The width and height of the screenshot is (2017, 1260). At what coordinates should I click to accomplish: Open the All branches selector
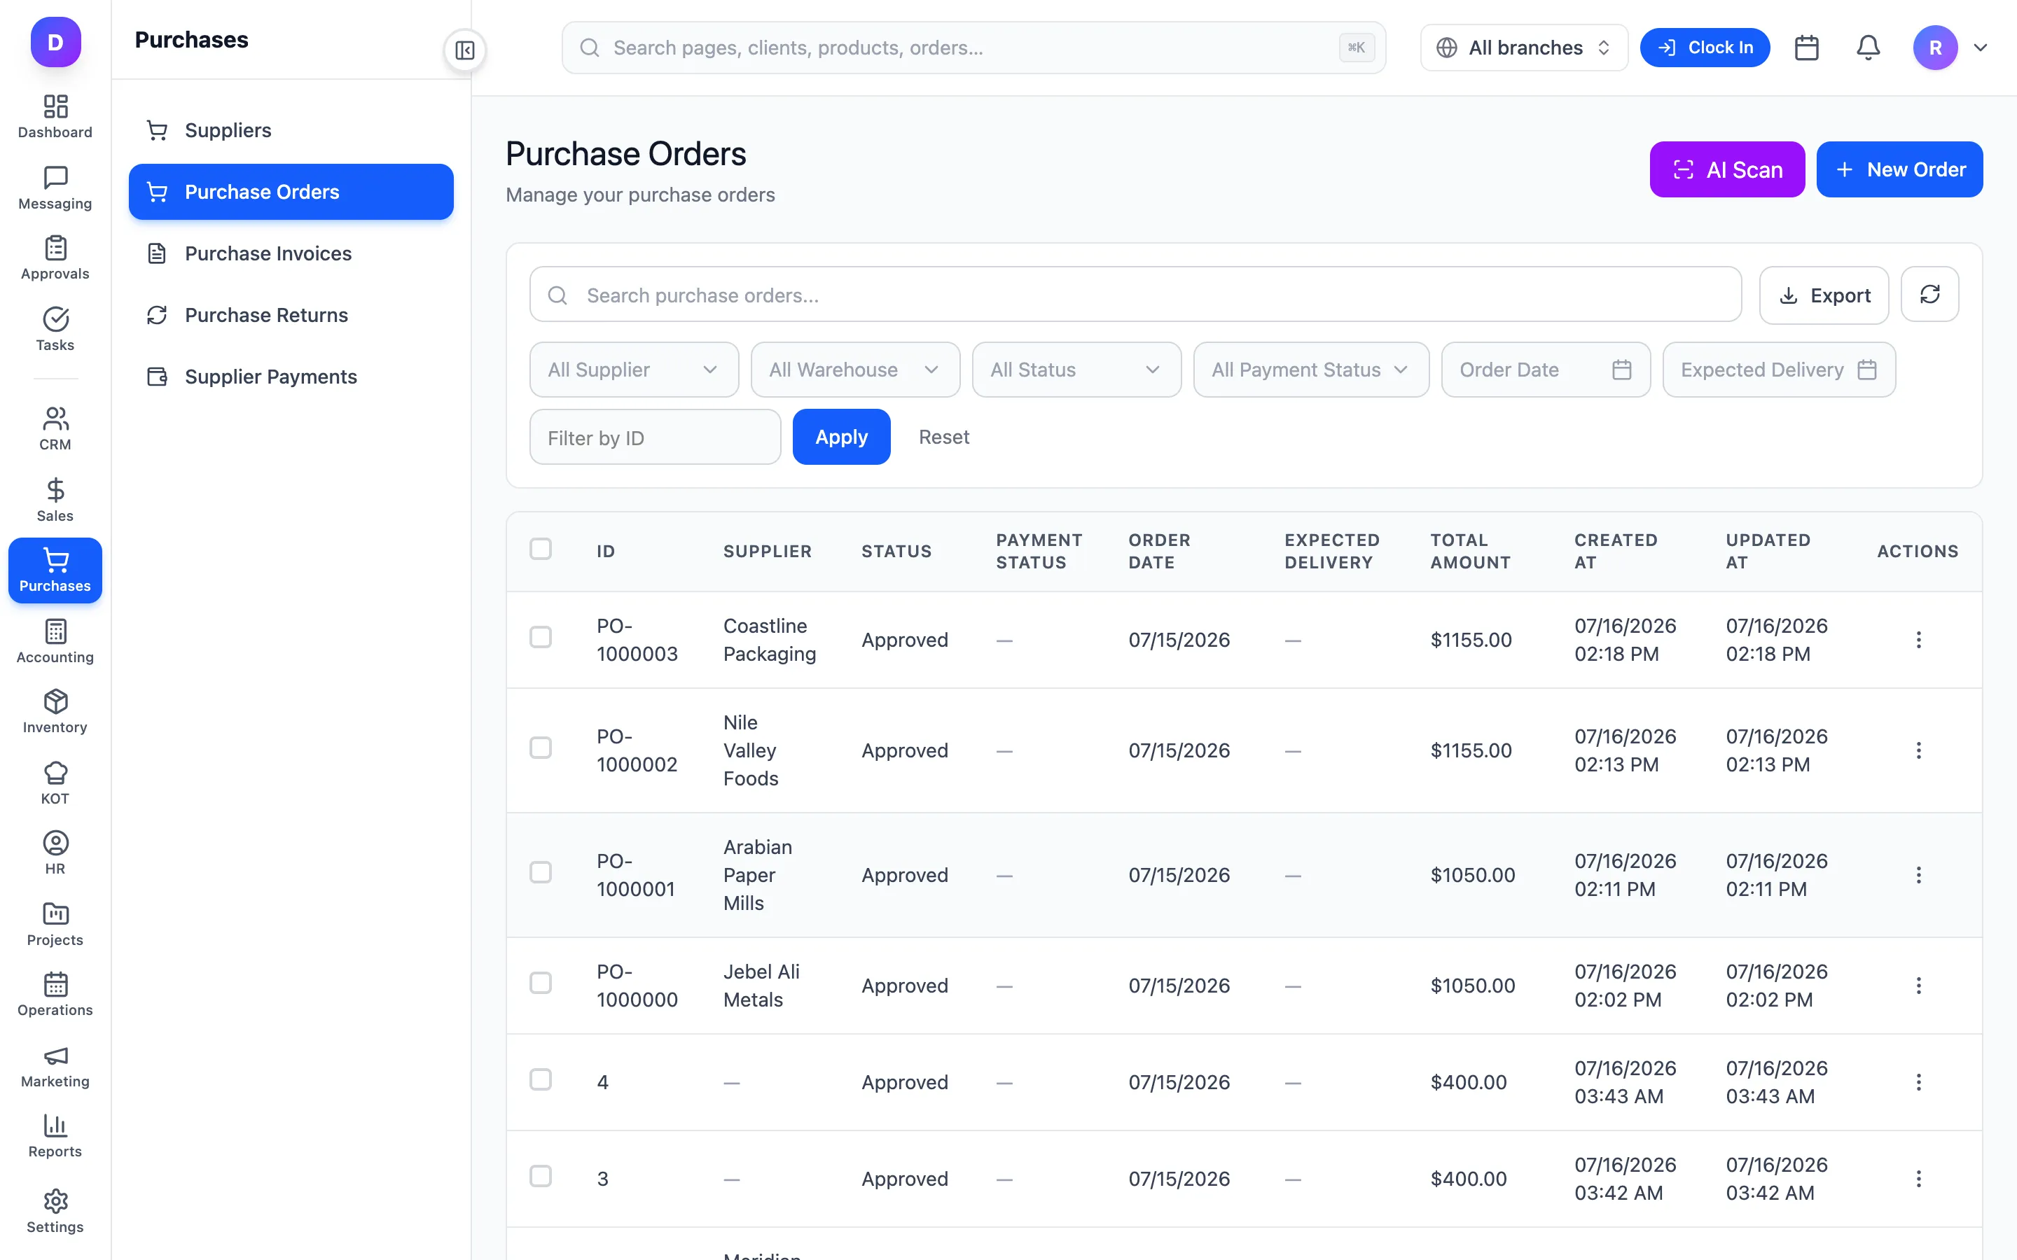(1523, 48)
